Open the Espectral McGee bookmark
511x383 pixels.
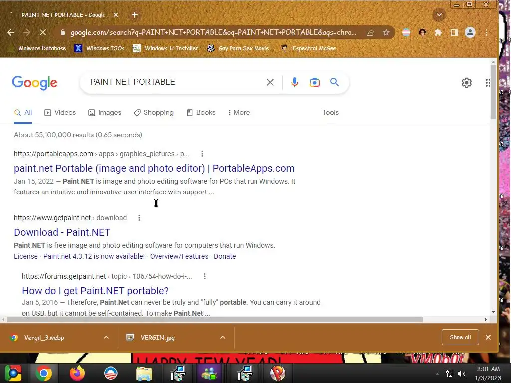tap(308, 48)
